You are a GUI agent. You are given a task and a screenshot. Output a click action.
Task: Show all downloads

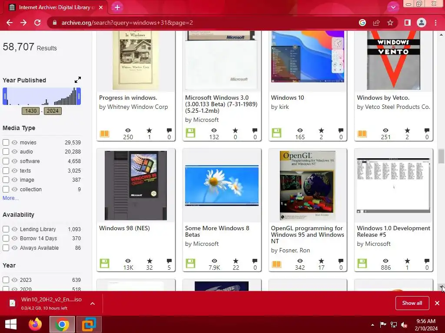[x=412, y=303]
